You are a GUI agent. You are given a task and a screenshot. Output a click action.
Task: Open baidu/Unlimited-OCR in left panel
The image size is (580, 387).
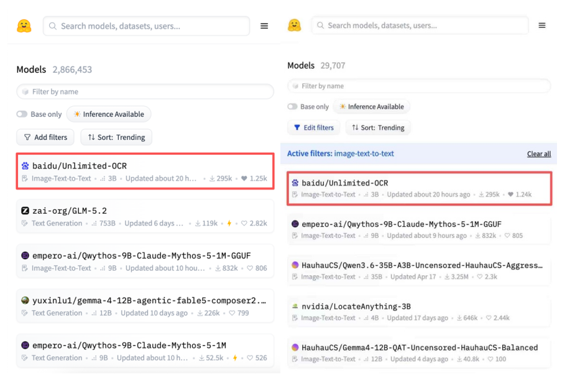click(145, 171)
